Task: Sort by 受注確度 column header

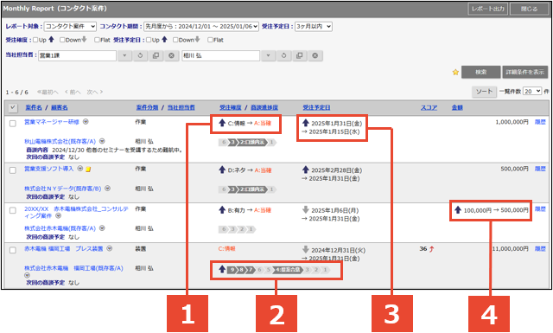Action: (231, 107)
